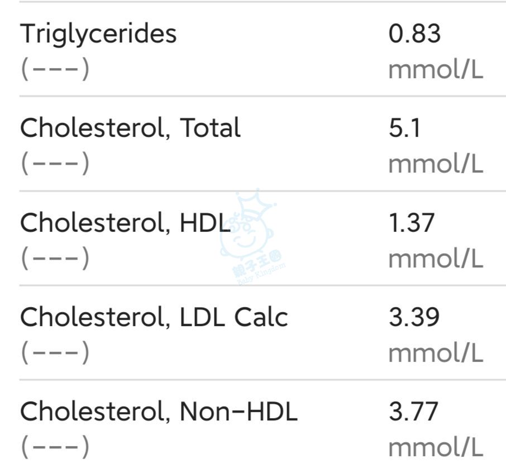The width and height of the screenshot is (506, 474).
Task: Tap the reference range under Triglycerides
Action: [x=55, y=69]
